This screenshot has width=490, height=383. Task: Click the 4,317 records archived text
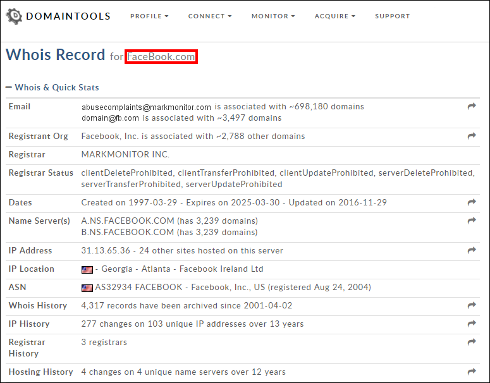click(187, 305)
